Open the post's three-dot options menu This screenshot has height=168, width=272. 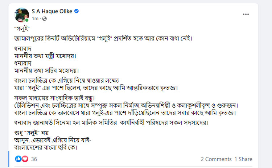(246, 14)
